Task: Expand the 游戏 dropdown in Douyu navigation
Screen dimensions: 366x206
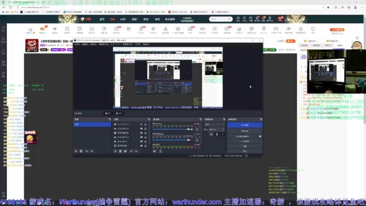Action: 146,19
